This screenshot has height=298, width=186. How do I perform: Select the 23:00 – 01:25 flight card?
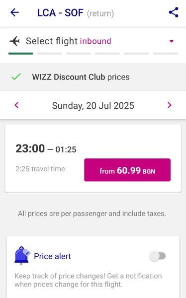[x=93, y=158]
